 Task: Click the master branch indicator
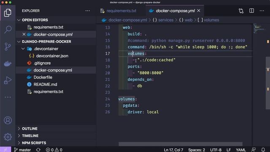pyautogui.click(x=22, y=150)
